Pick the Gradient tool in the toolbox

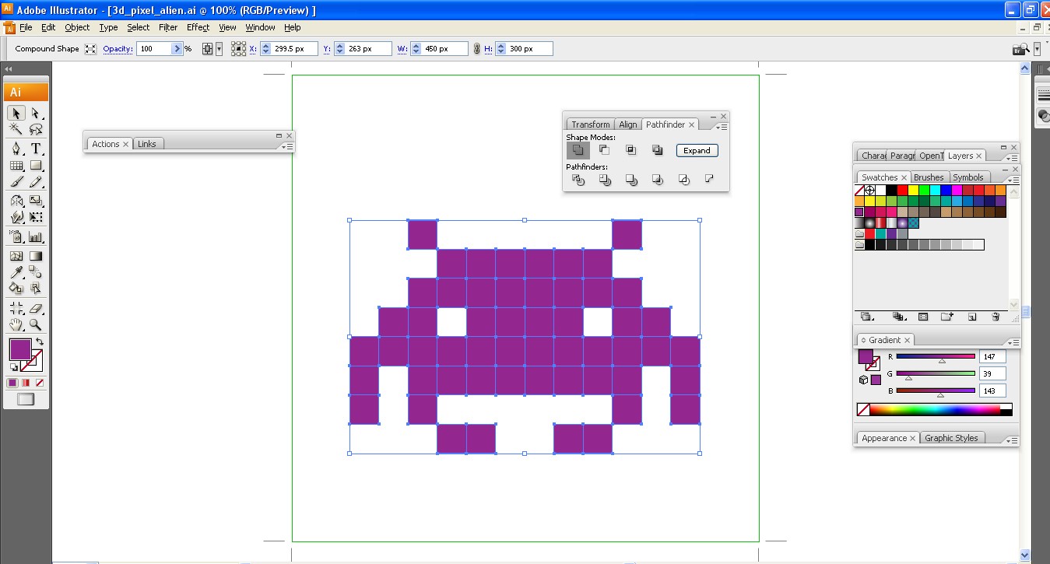(x=36, y=256)
